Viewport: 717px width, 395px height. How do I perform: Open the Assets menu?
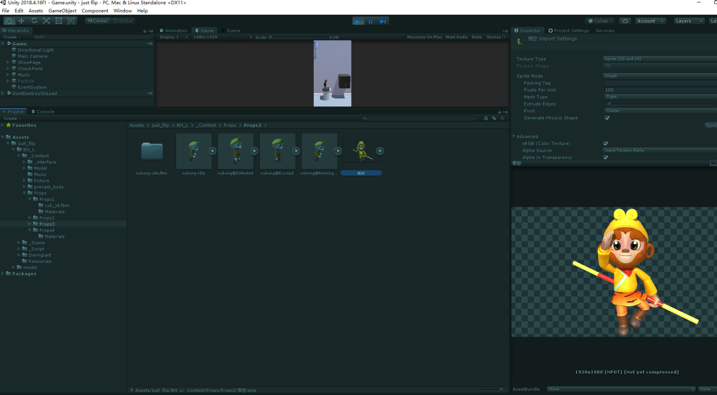point(35,11)
